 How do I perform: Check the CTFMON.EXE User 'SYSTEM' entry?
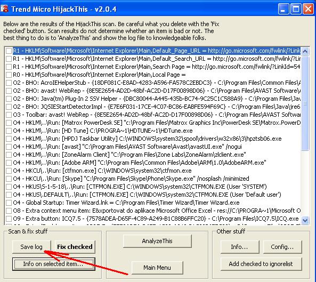[9, 187]
